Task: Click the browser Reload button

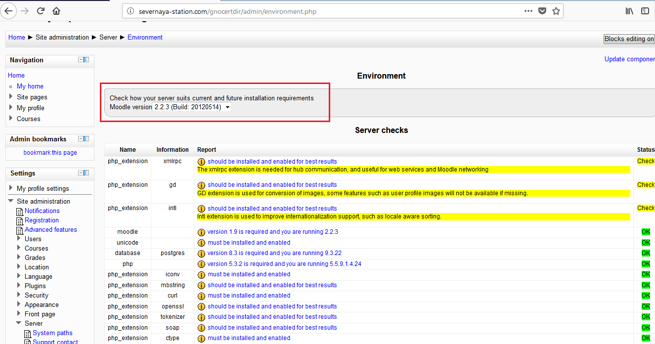Action: point(41,11)
